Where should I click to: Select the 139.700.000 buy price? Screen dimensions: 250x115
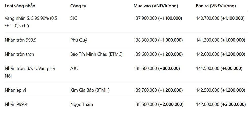145,90
